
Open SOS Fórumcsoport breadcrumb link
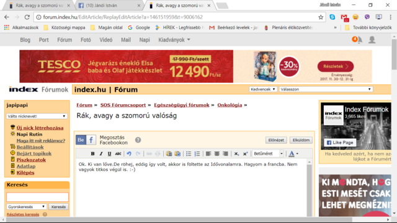[123, 105]
